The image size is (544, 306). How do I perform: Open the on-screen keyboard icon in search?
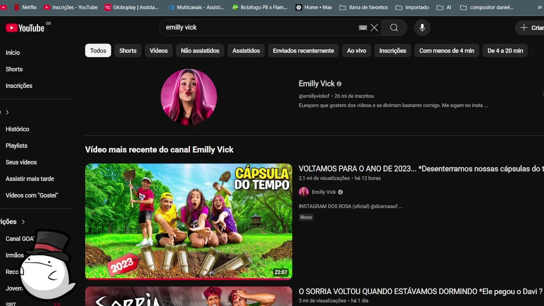pyautogui.click(x=363, y=28)
